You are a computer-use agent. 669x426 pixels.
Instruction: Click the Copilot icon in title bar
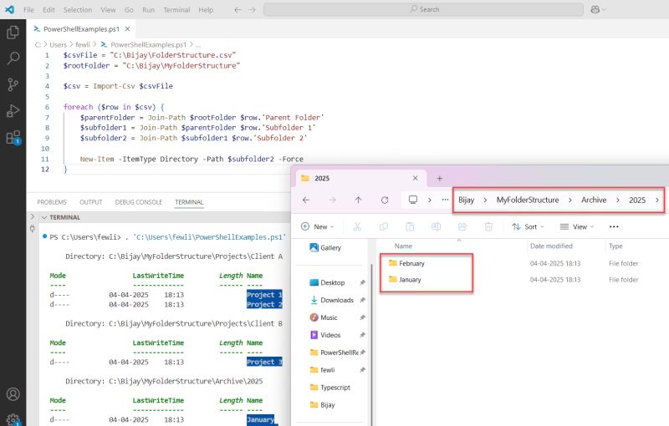pyautogui.click(x=595, y=9)
